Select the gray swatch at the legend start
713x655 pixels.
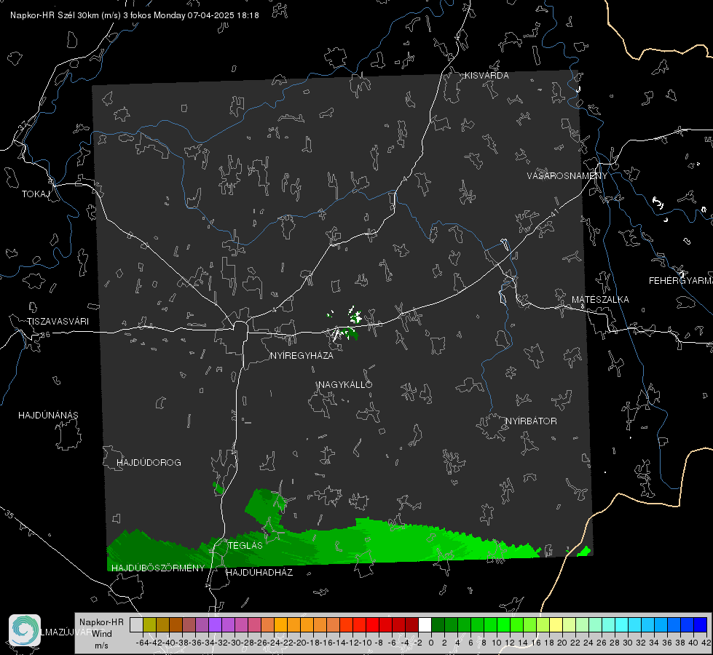136,625
